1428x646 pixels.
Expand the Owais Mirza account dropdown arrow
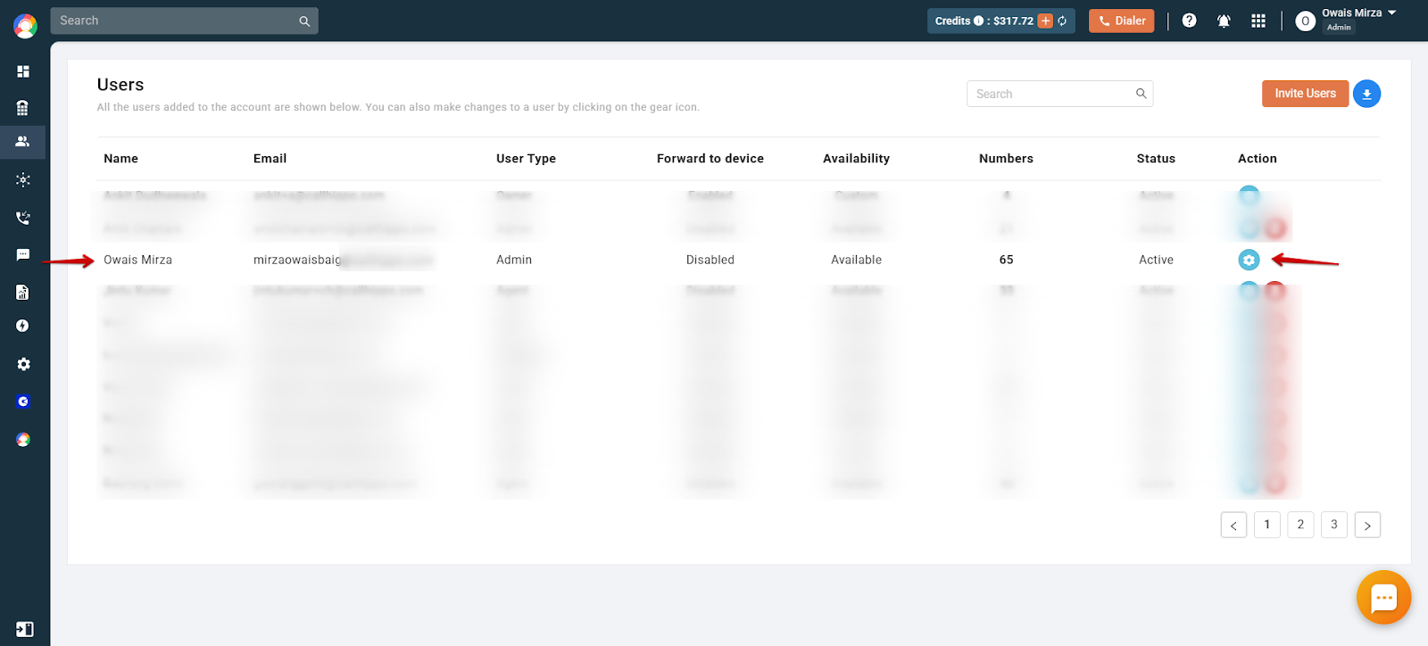click(1391, 12)
